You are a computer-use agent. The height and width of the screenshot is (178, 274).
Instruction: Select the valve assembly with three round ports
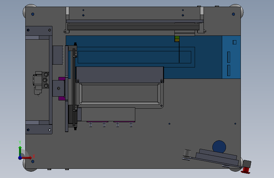(x=41, y=83)
